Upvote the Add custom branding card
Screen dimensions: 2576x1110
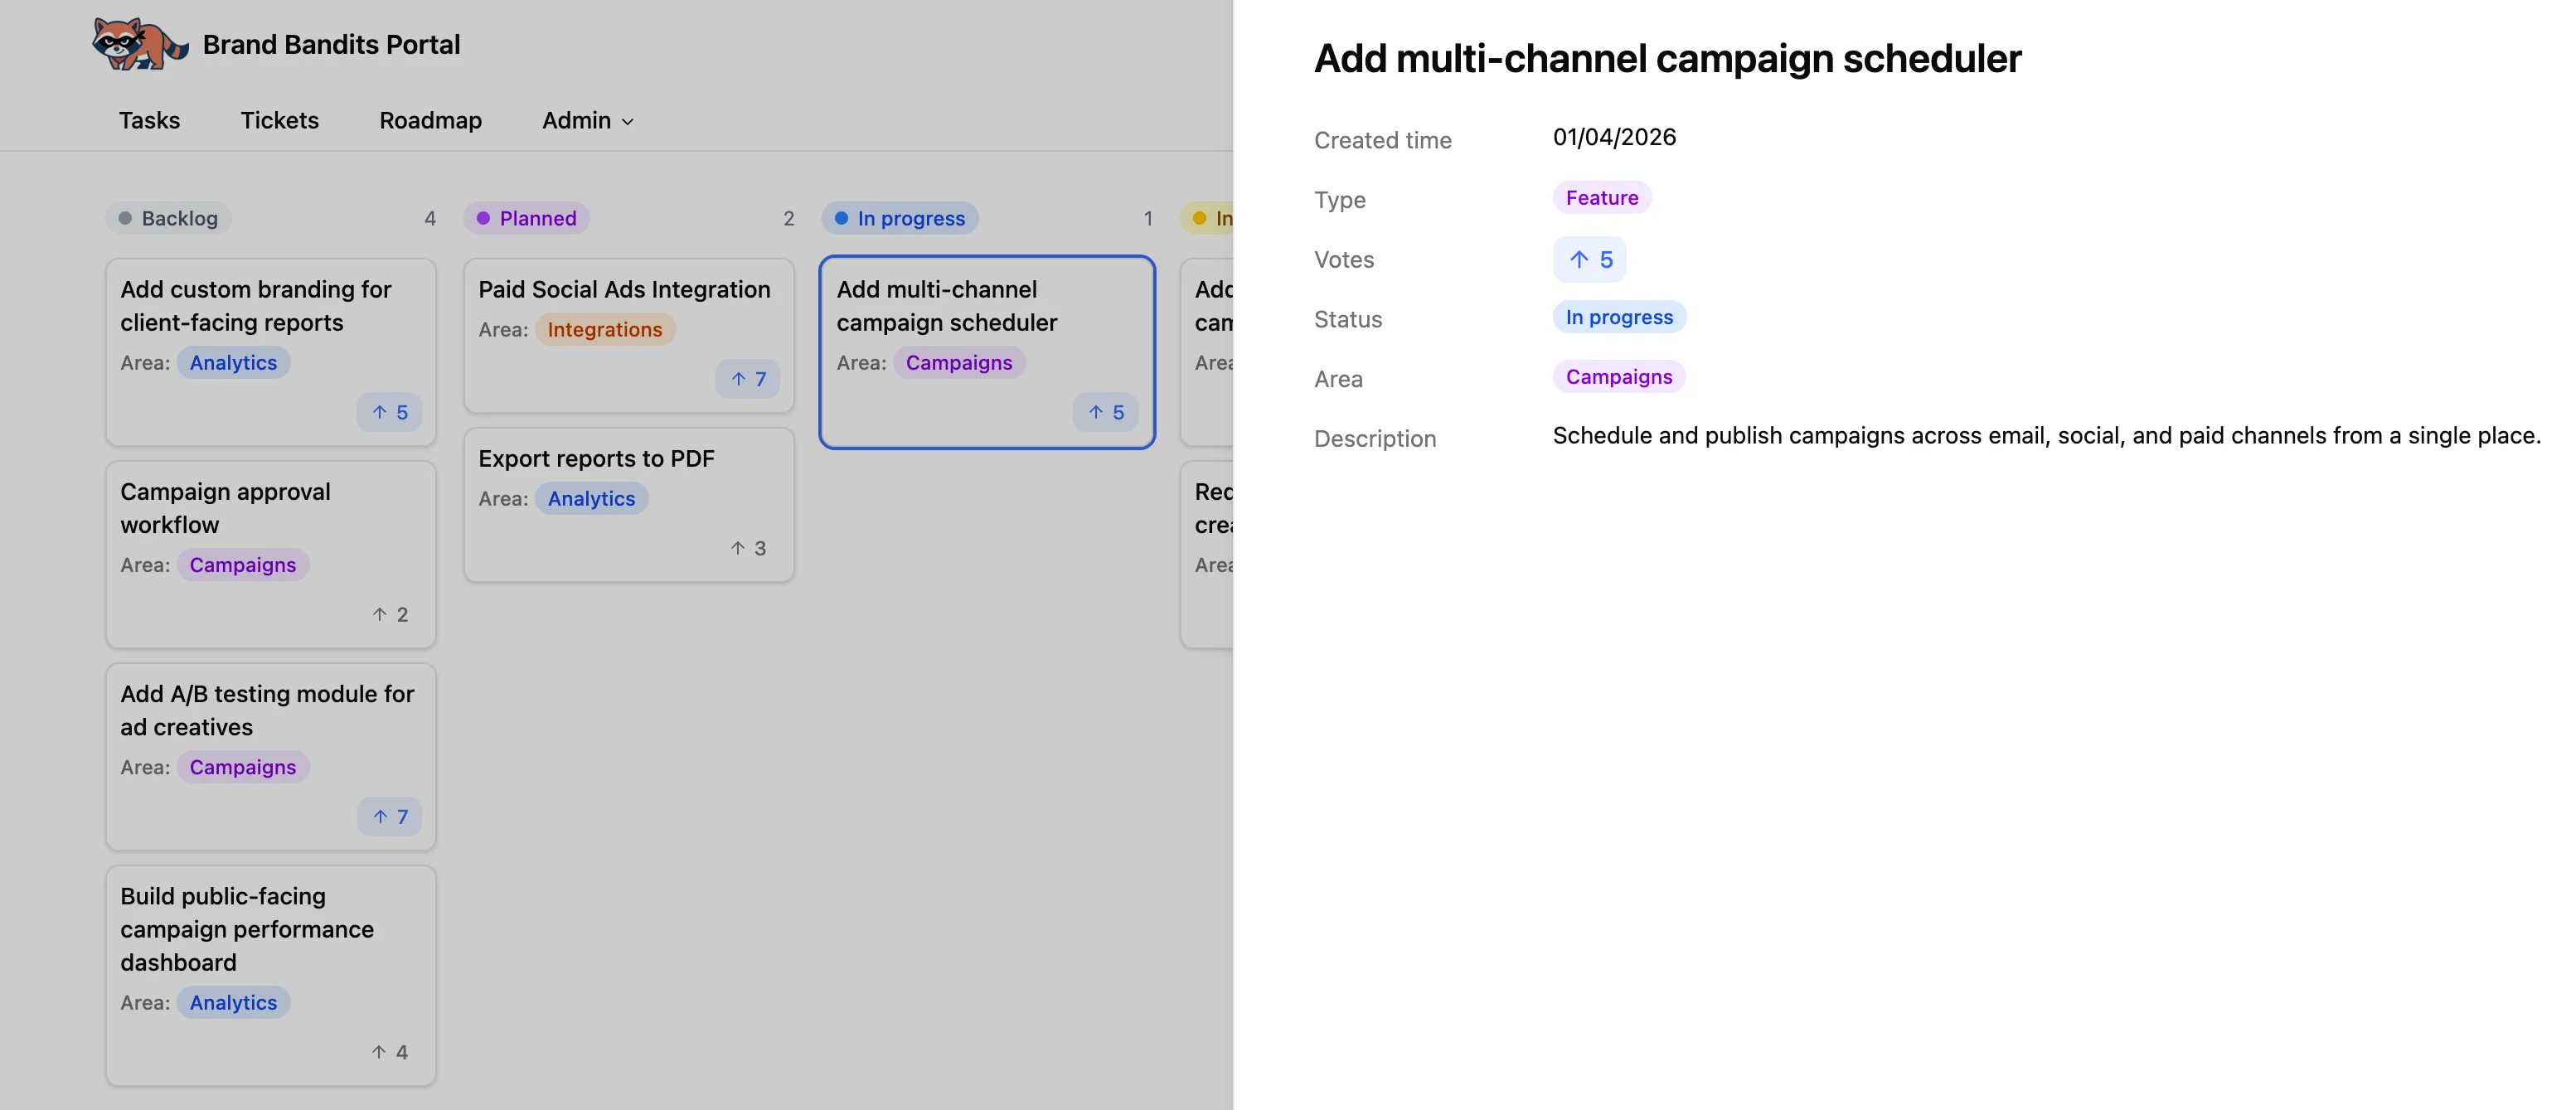[x=389, y=412]
